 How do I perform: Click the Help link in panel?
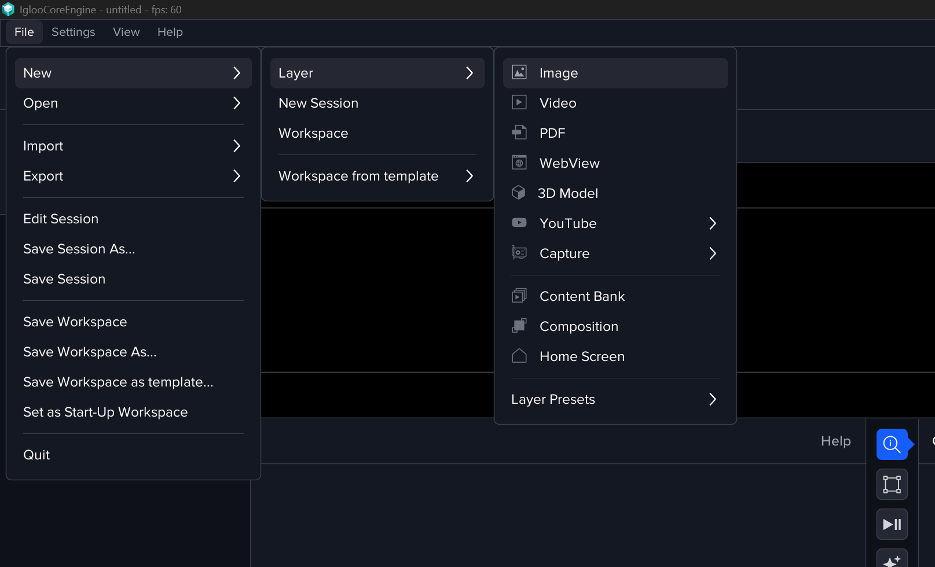point(835,441)
